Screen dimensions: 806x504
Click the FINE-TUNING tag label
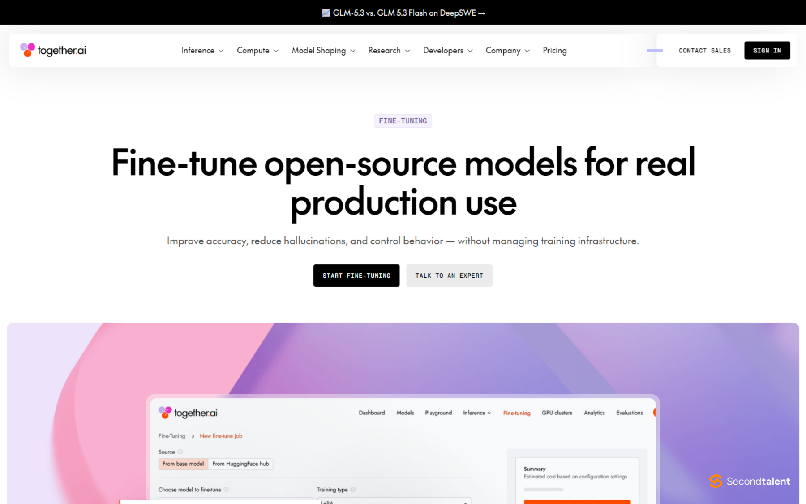(x=403, y=121)
